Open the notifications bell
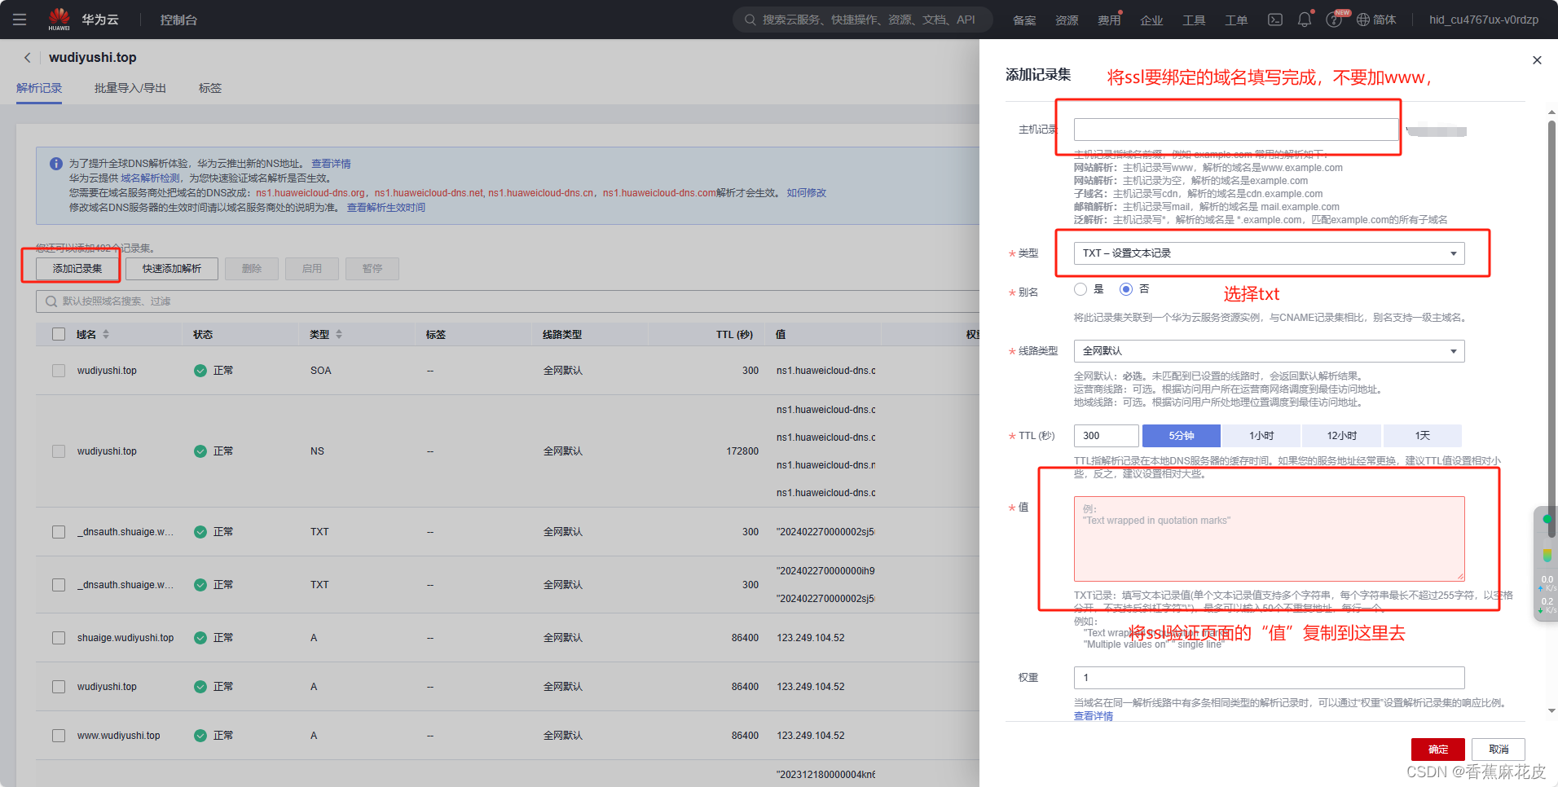1558x787 pixels. (x=1305, y=20)
